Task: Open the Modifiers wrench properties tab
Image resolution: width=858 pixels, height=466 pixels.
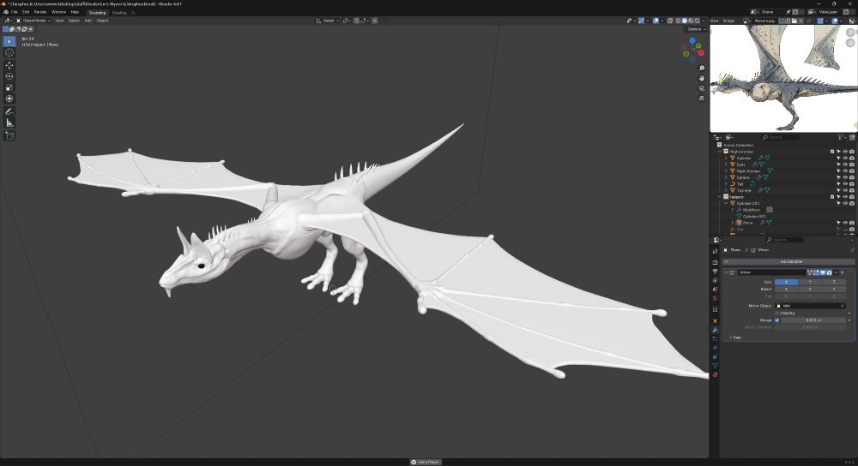Action: coord(715,330)
